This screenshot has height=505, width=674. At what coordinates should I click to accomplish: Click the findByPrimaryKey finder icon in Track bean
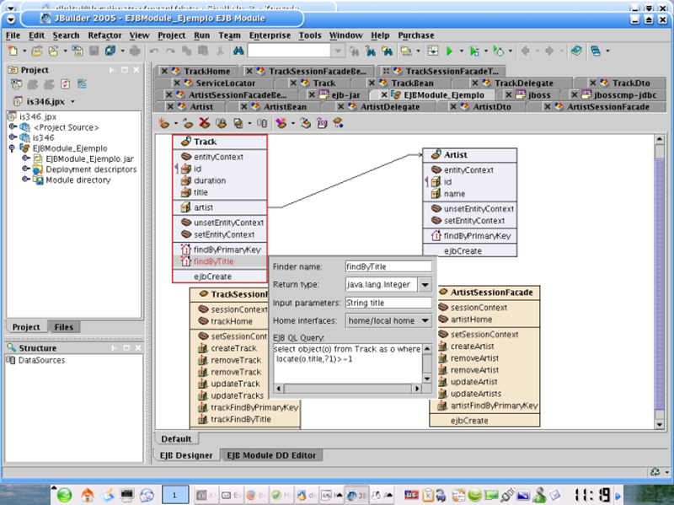pyautogui.click(x=185, y=250)
